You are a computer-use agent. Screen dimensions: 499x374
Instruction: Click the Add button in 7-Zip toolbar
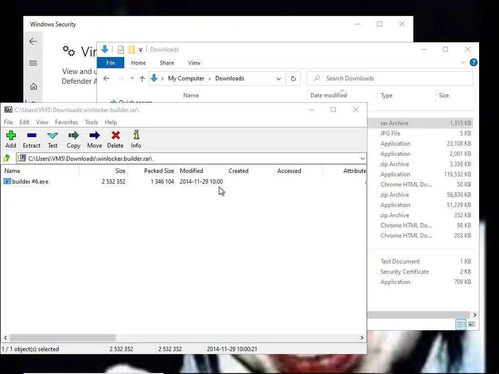(11, 139)
